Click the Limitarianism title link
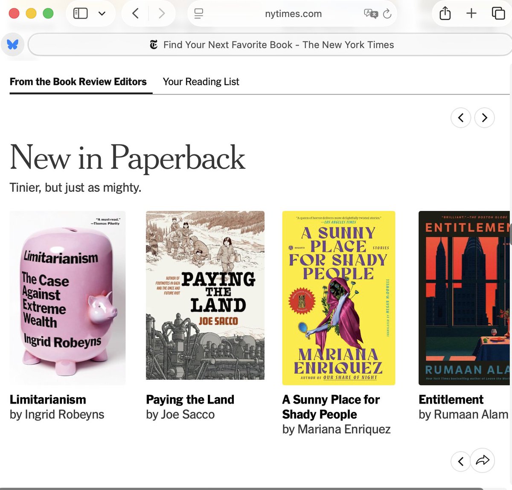Screen dimensions: 512x490 [48, 400]
